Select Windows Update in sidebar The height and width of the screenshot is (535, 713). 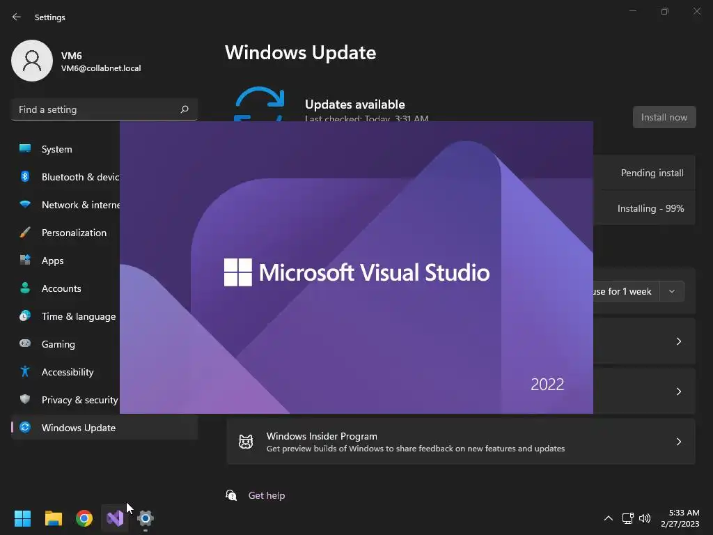point(104,428)
